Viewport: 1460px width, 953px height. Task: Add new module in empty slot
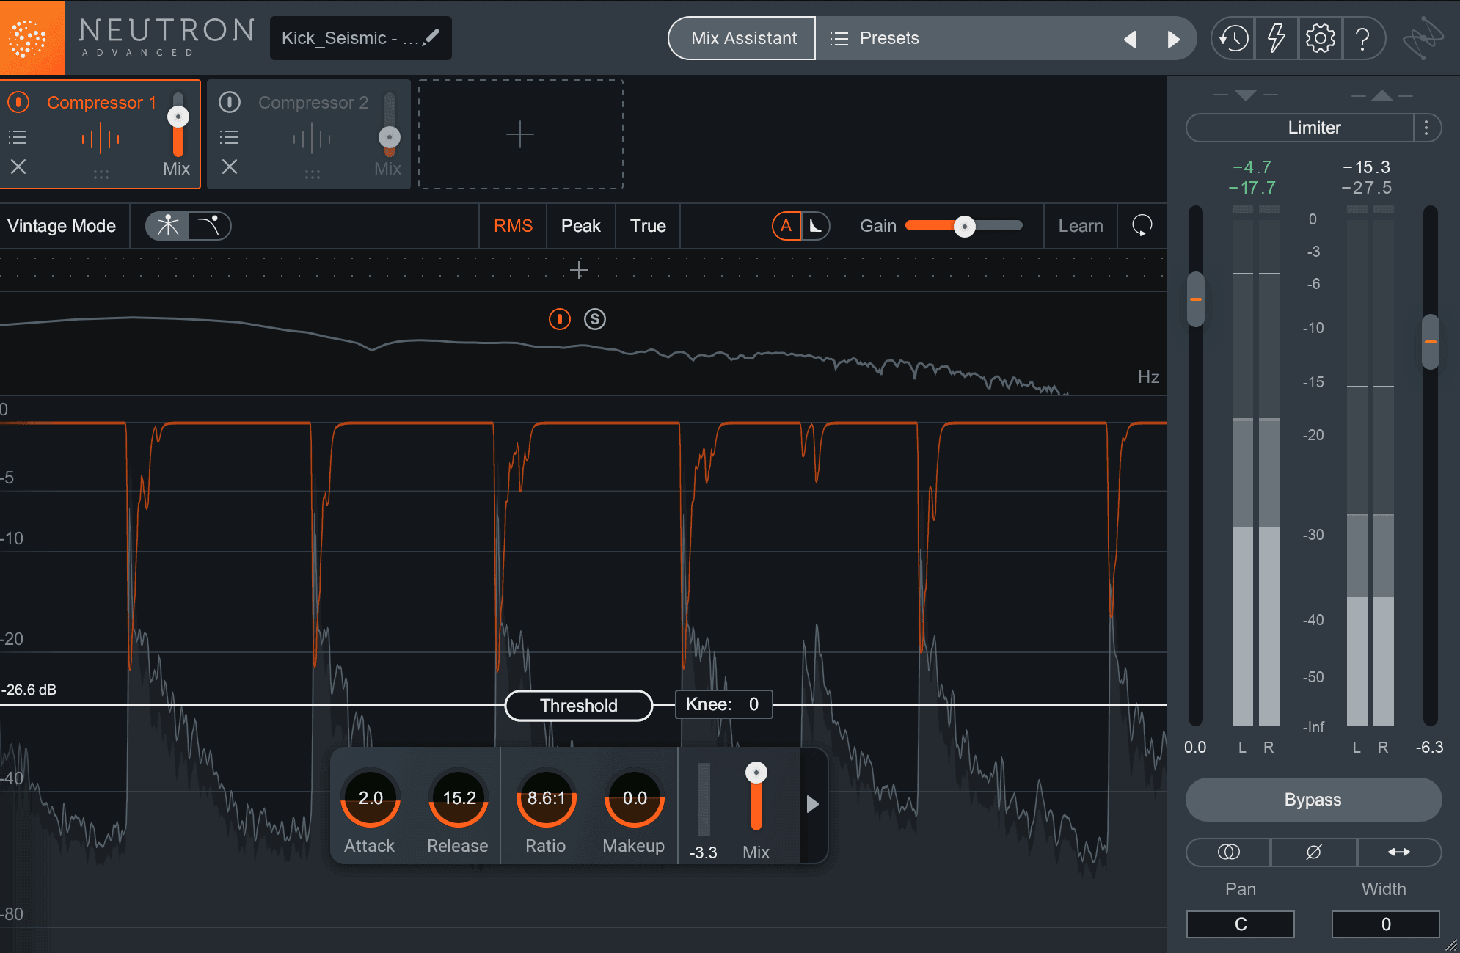click(520, 135)
